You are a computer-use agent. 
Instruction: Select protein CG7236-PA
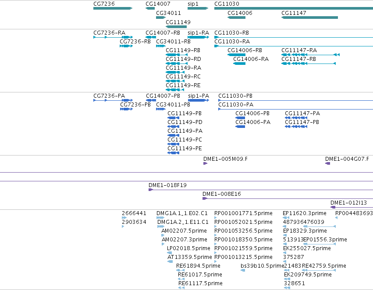coord(113,100)
